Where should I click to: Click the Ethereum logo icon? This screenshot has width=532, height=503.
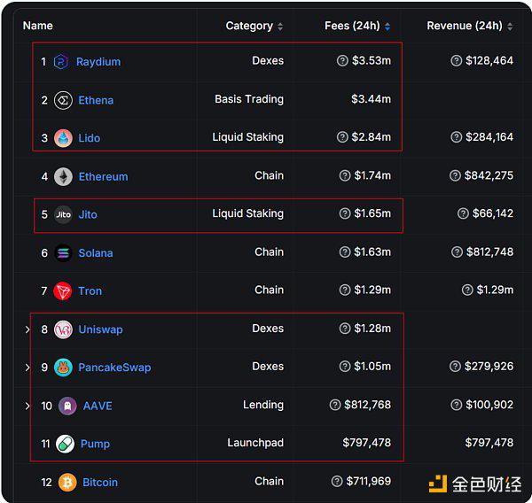[x=63, y=176]
